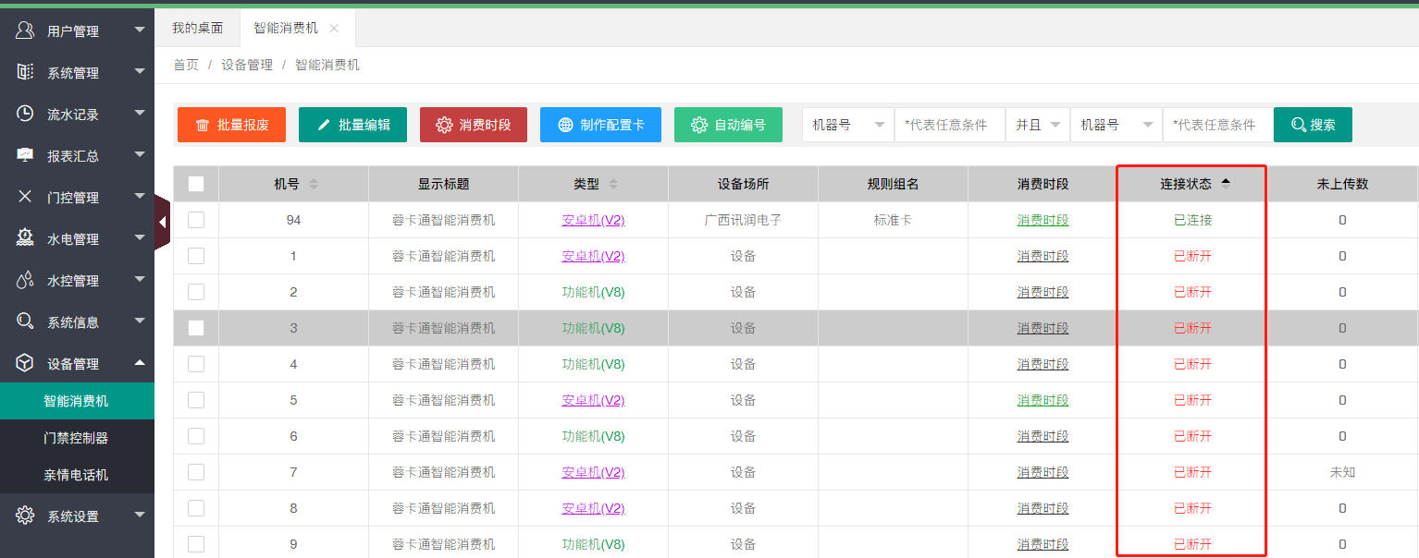The height and width of the screenshot is (558, 1419).
Task: Open the 安卓机(V2) link for machine 94
Action: click(593, 220)
